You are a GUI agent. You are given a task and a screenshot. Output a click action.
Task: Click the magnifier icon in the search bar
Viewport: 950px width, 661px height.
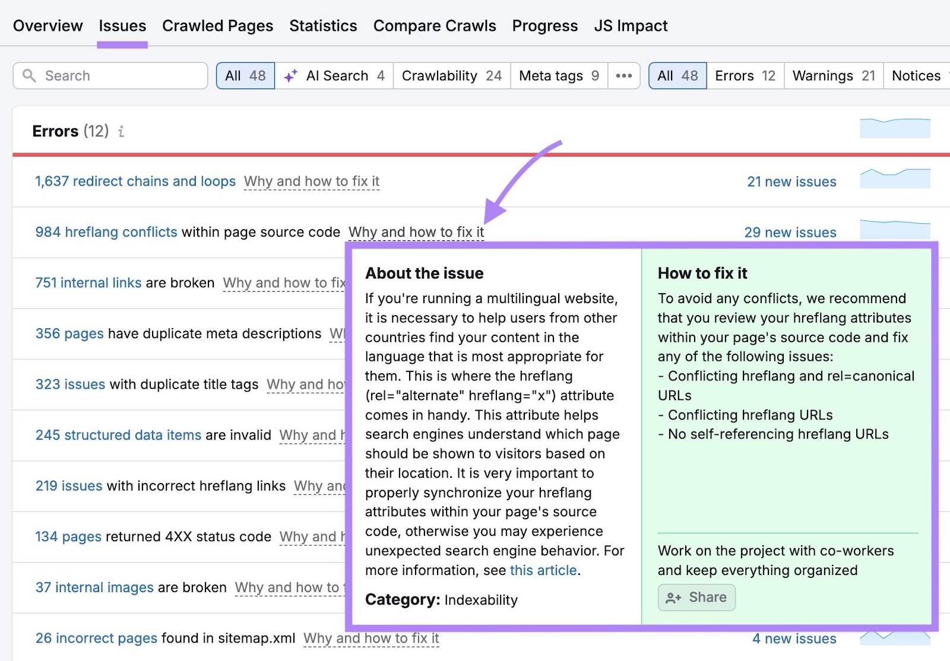[29, 75]
